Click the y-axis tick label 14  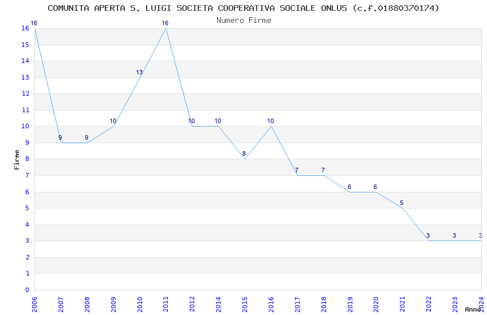25,61
